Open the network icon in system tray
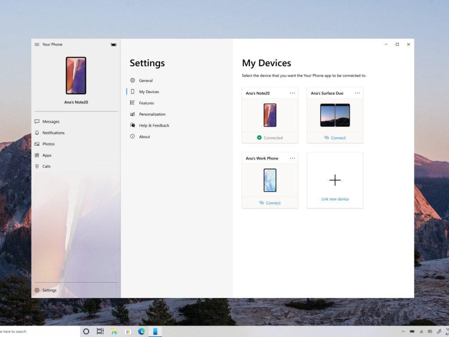The height and width of the screenshot is (337, 449). click(421, 332)
